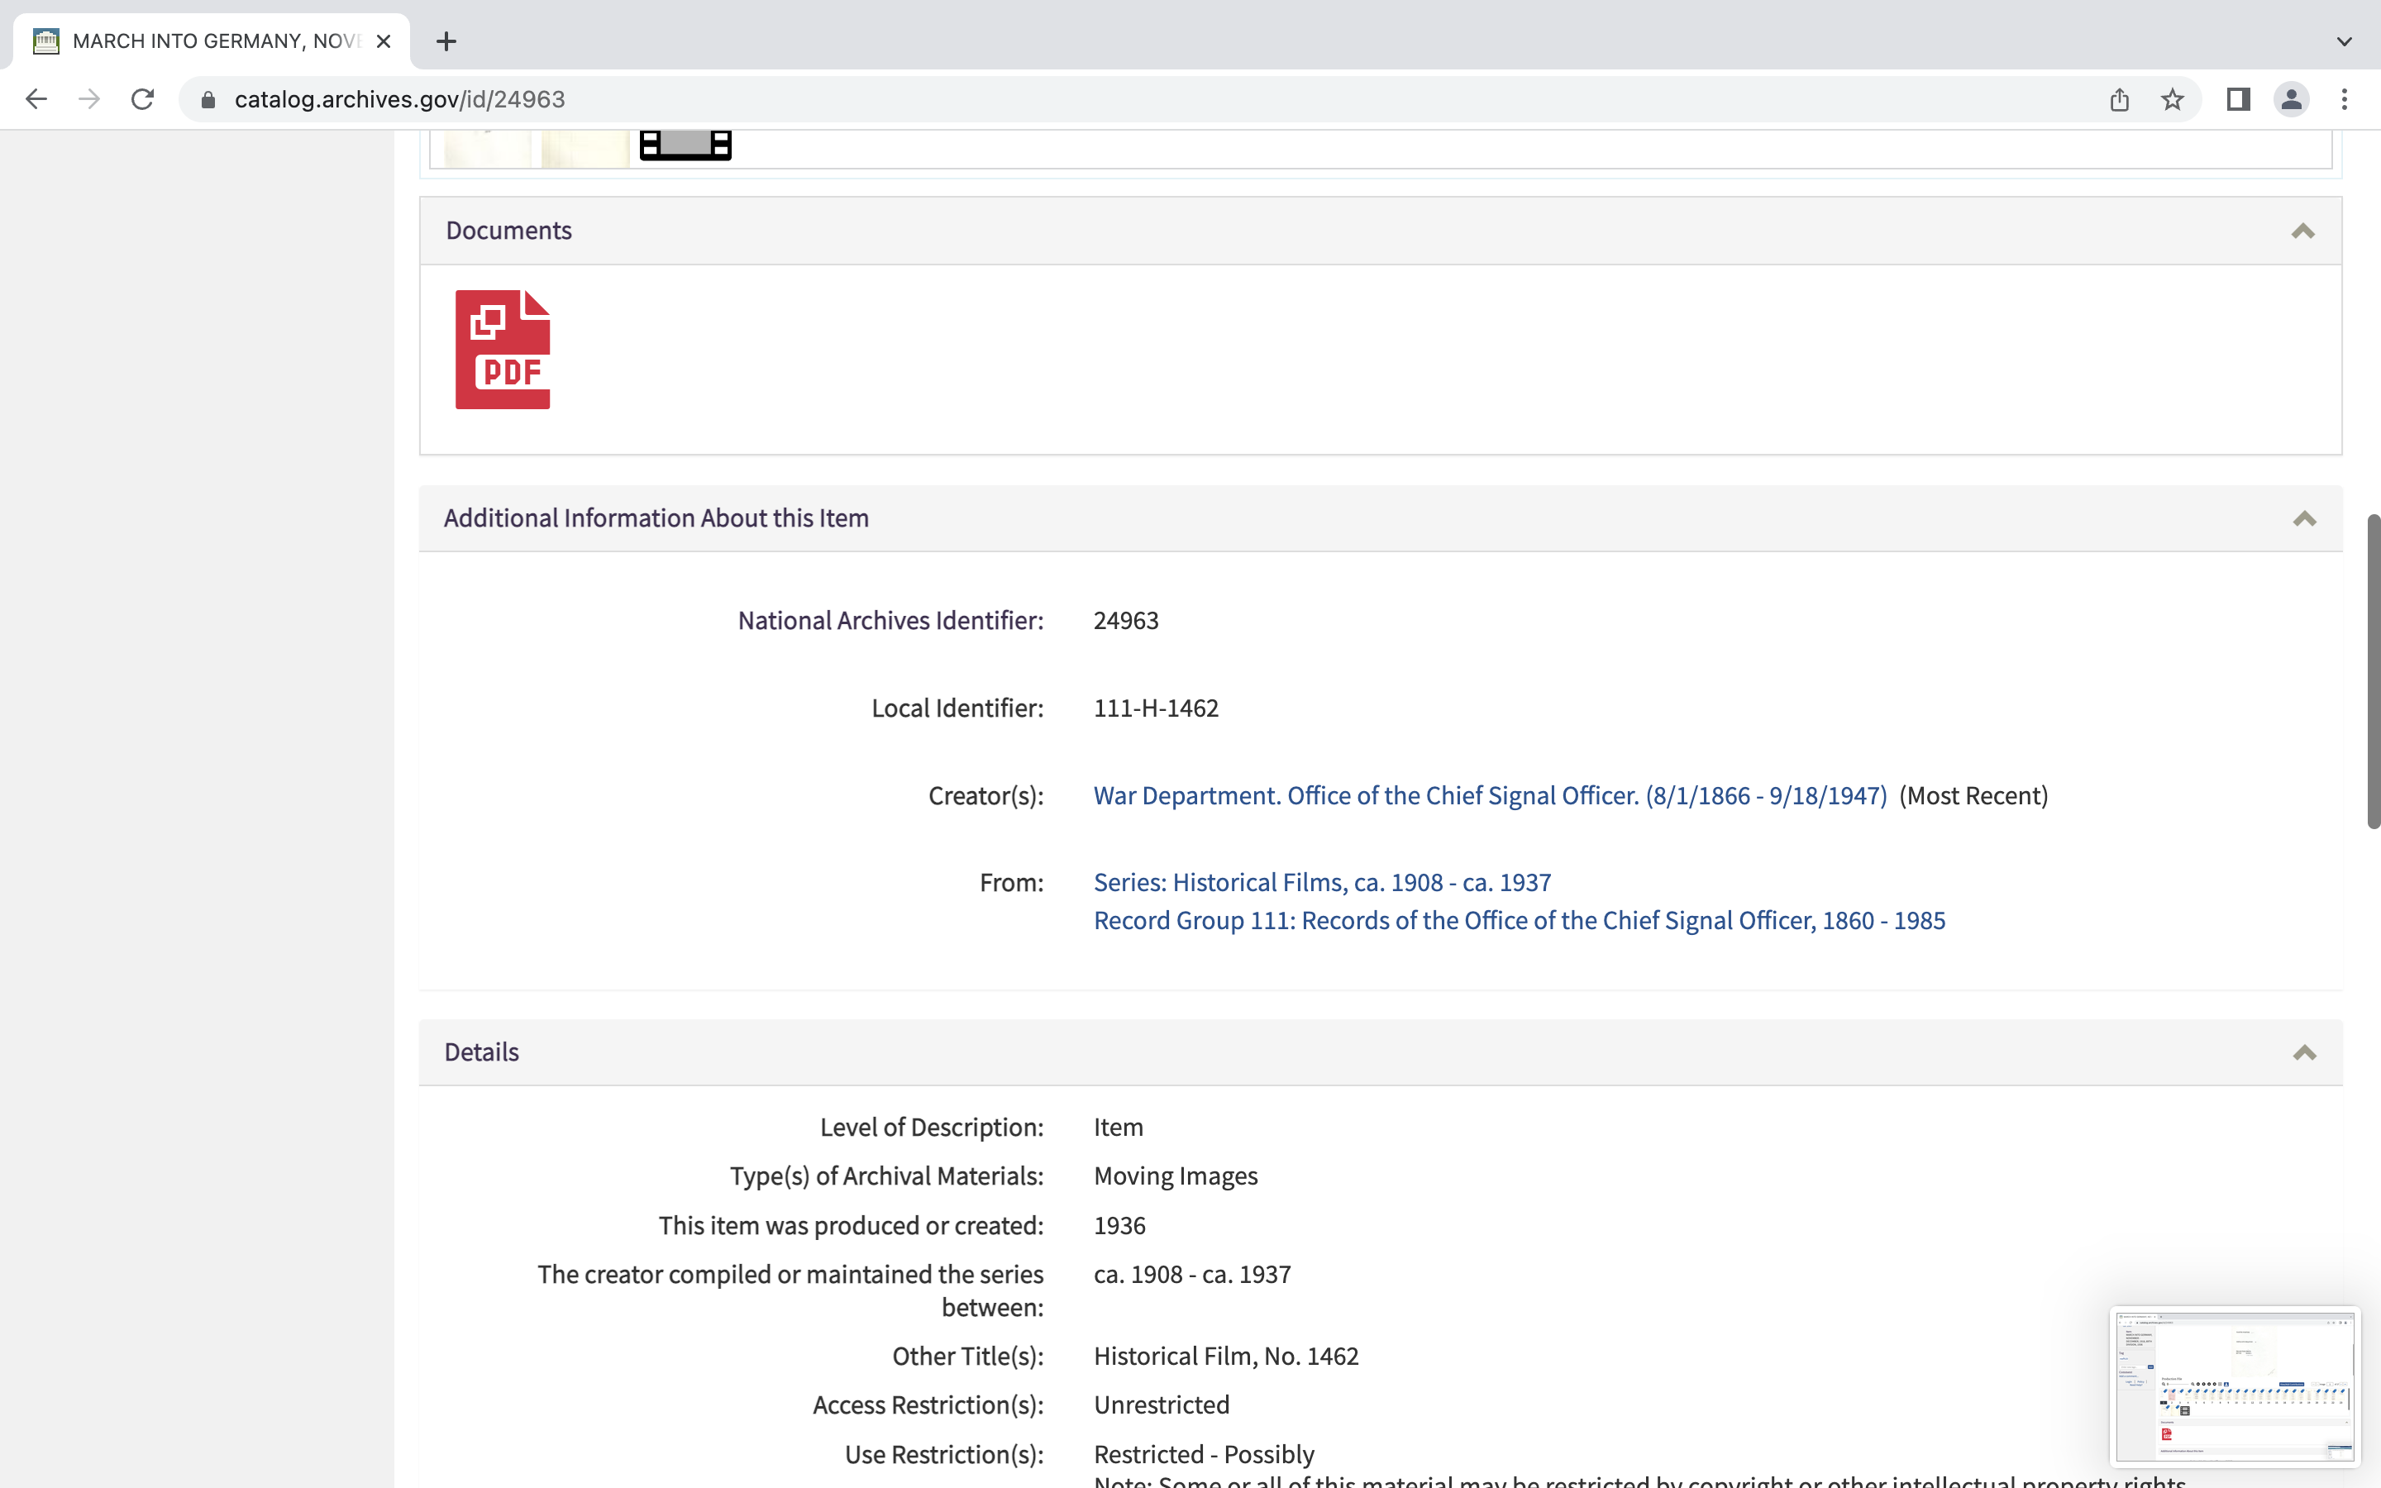
Task: Click the browser back arrow
Action: coord(36,99)
